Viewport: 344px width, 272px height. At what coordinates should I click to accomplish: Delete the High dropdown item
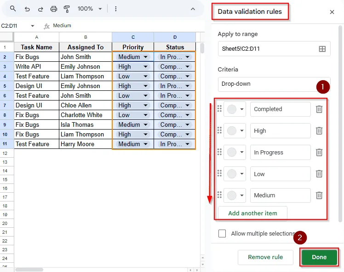coord(319,130)
